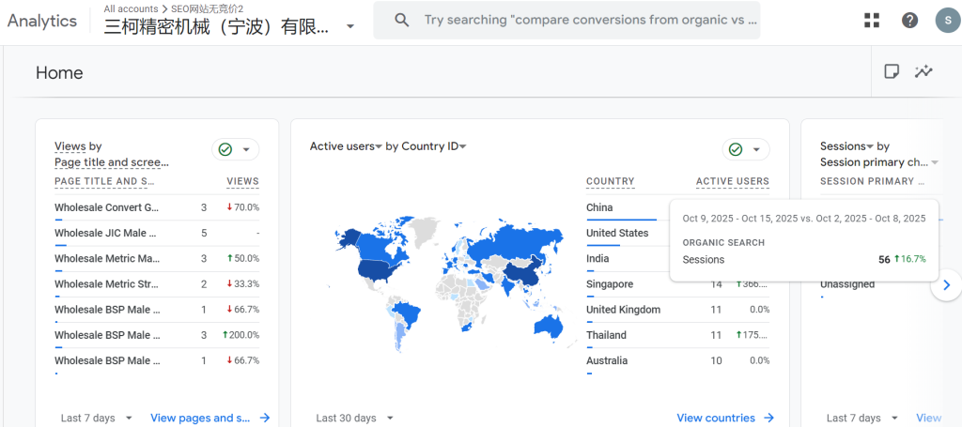962x427 pixels.
Task: Click the View countries link
Action: coord(724,418)
